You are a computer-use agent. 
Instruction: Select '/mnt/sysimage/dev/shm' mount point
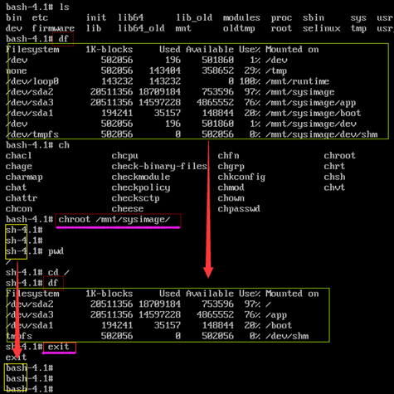(321, 134)
